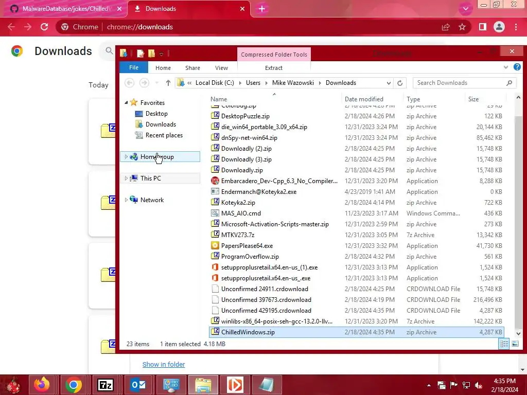Open the ChilledWindows.zip file icon
Image resolution: width=527 pixels, height=395 pixels.
[x=215, y=332]
